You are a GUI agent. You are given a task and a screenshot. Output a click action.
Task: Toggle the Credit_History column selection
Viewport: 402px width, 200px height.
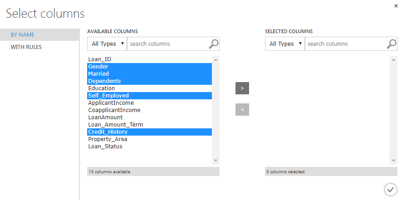click(108, 132)
